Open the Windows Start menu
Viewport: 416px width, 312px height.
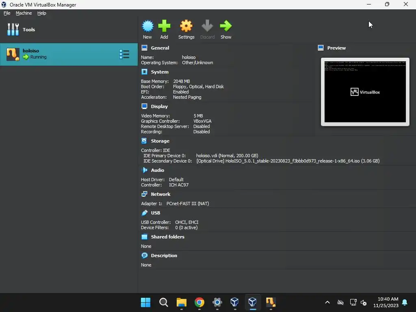[x=146, y=302]
